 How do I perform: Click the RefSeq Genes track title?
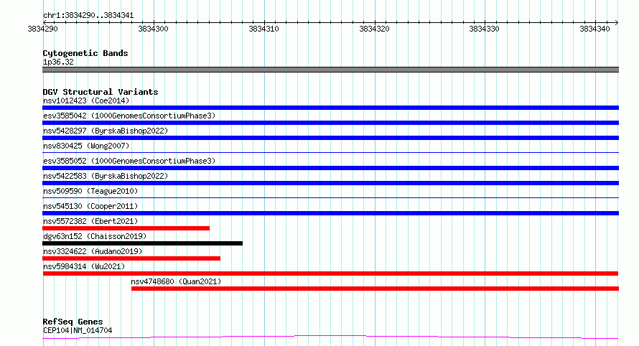tap(73, 322)
